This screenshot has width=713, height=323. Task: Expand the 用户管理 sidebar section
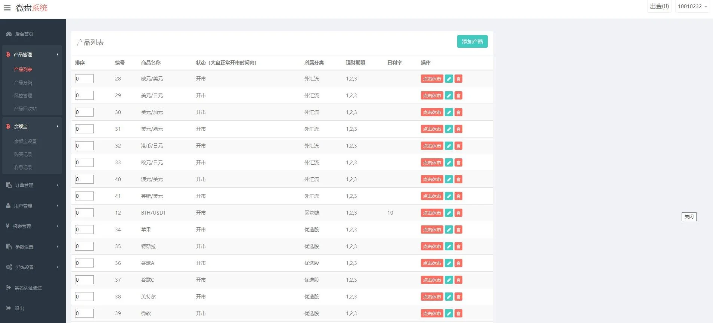(x=32, y=206)
